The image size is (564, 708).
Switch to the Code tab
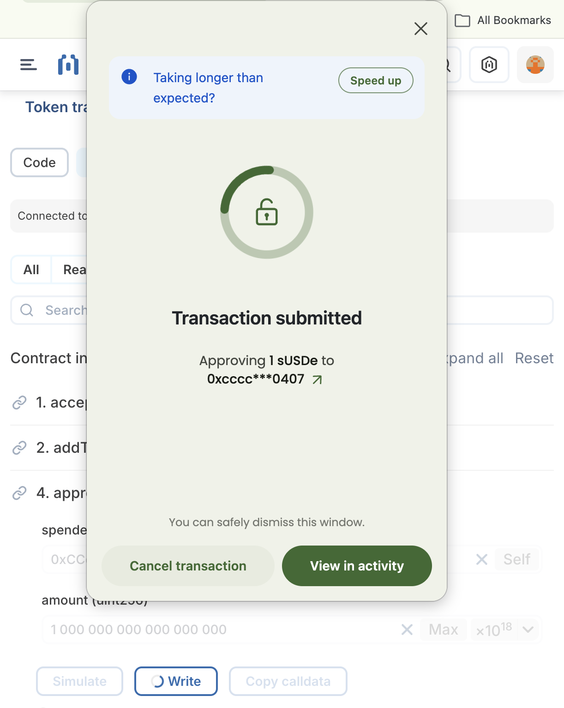[39, 162]
